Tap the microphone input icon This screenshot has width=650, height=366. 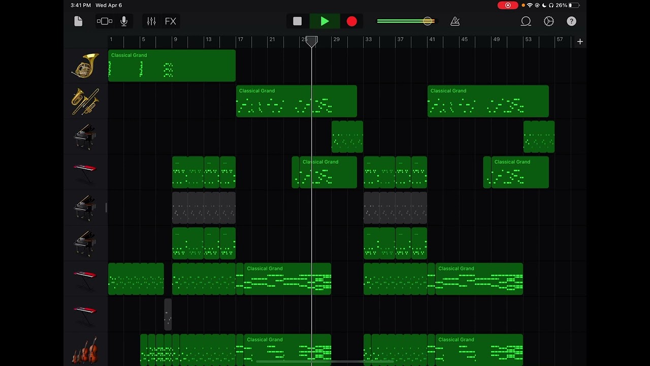point(124,21)
